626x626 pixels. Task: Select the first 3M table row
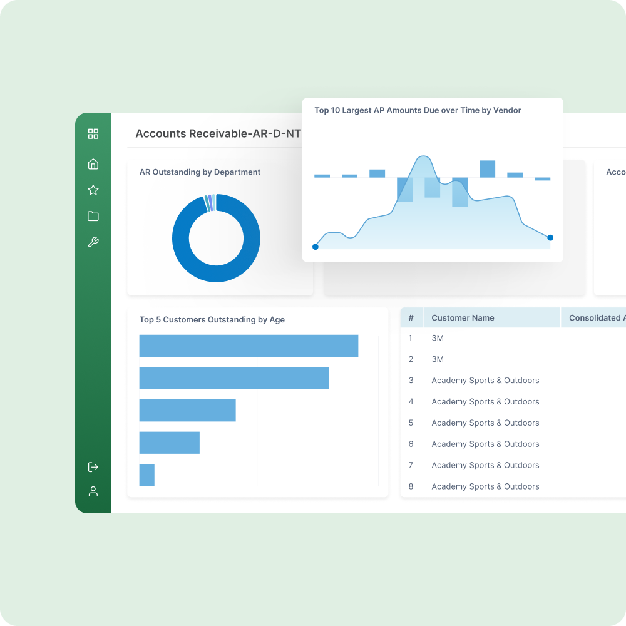coord(438,338)
